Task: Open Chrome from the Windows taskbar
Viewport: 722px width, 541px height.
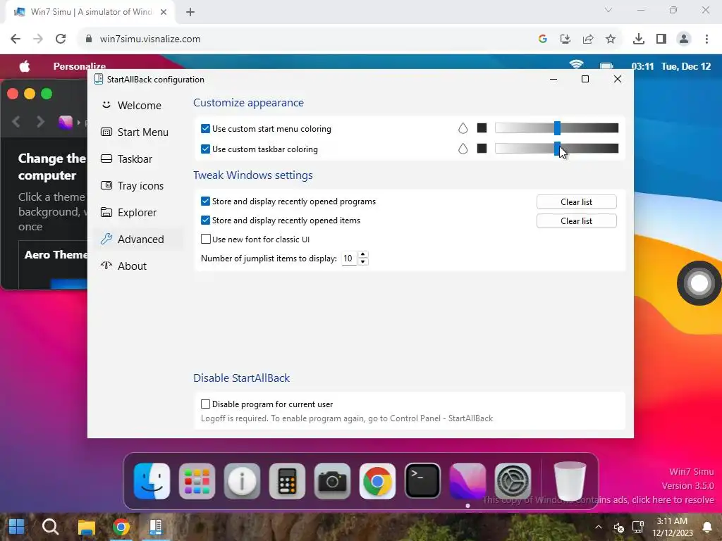Action: [x=121, y=527]
